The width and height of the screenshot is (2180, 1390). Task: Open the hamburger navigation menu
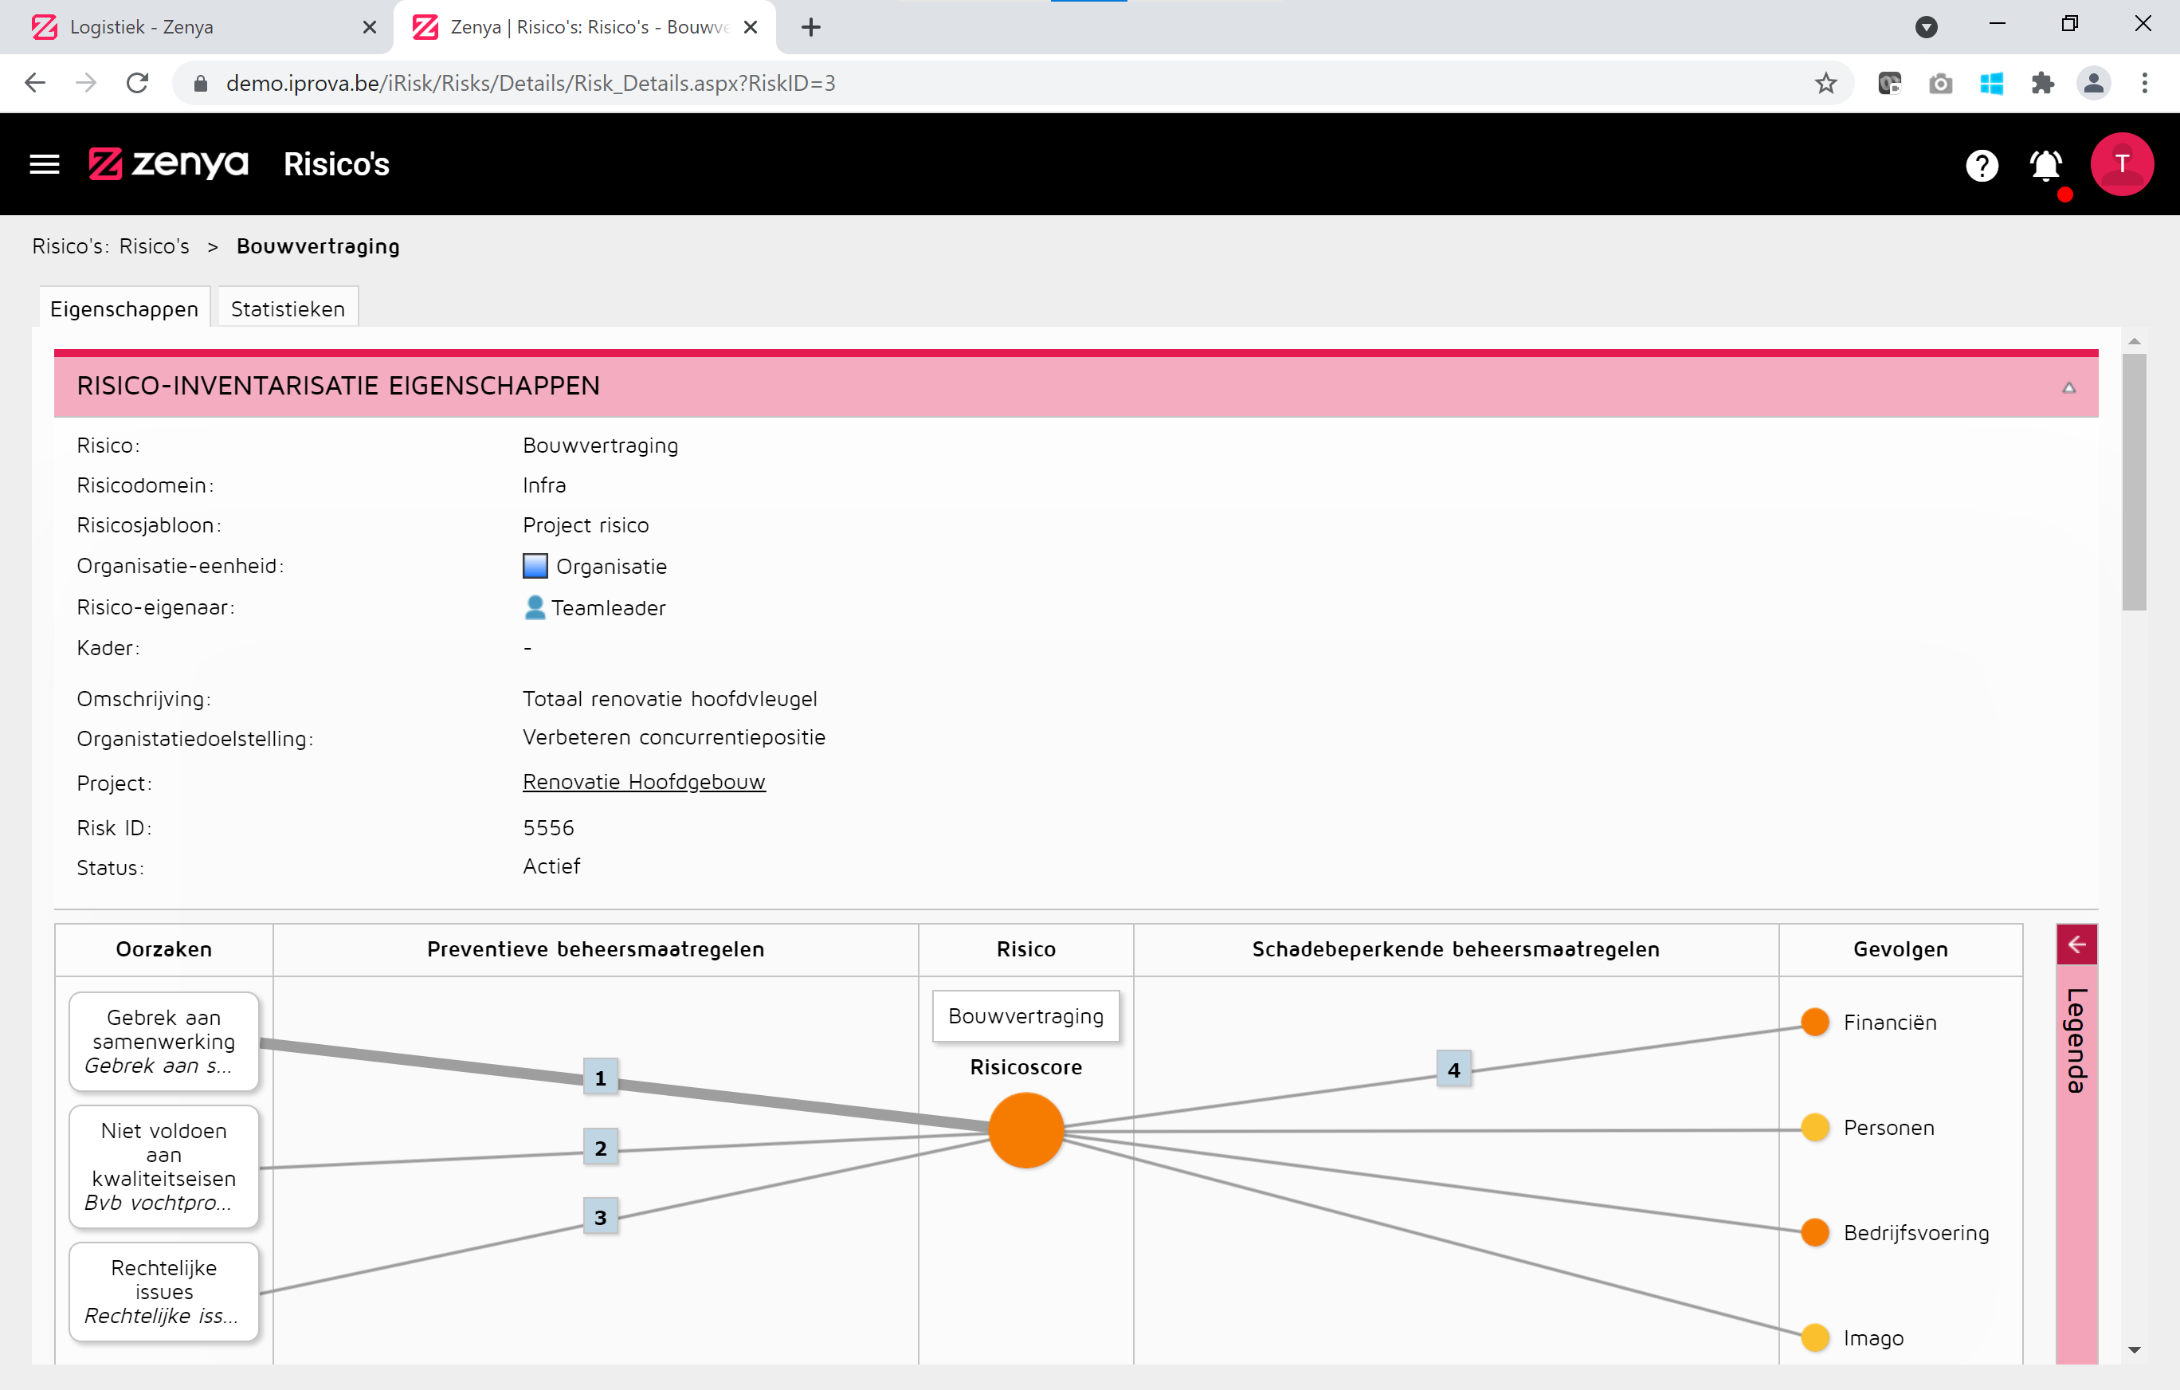point(44,164)
